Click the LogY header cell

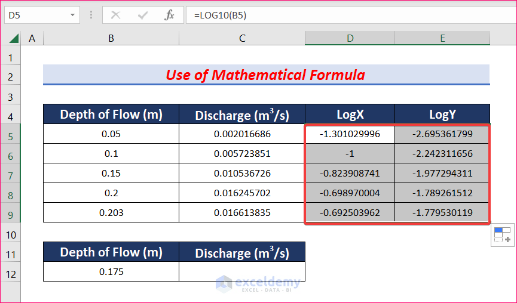pos(442,114)
